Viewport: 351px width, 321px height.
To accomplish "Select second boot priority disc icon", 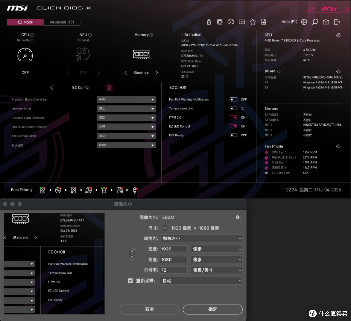I will click(x=58, y=190).
